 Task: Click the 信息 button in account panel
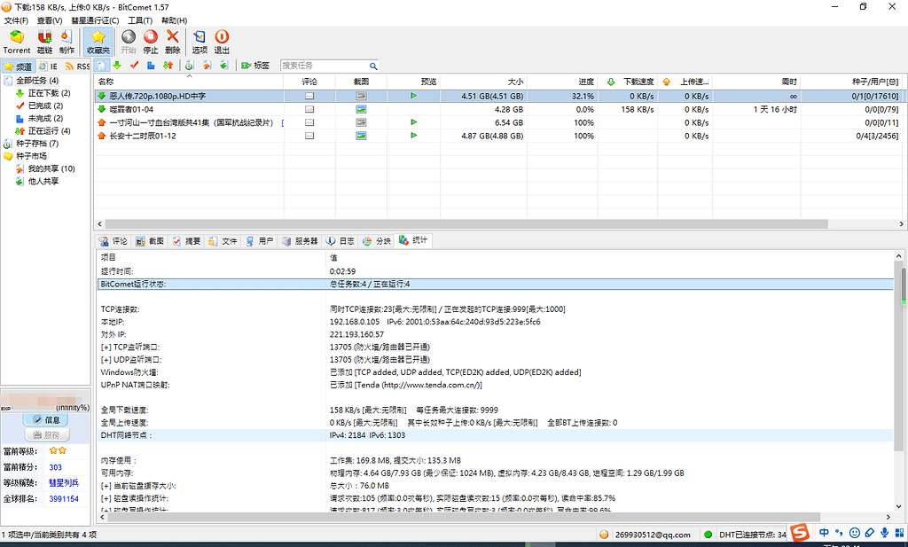pos(46,419)
